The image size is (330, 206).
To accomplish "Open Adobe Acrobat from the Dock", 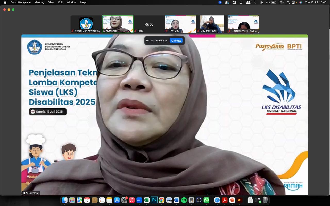I will click(225, 200).
